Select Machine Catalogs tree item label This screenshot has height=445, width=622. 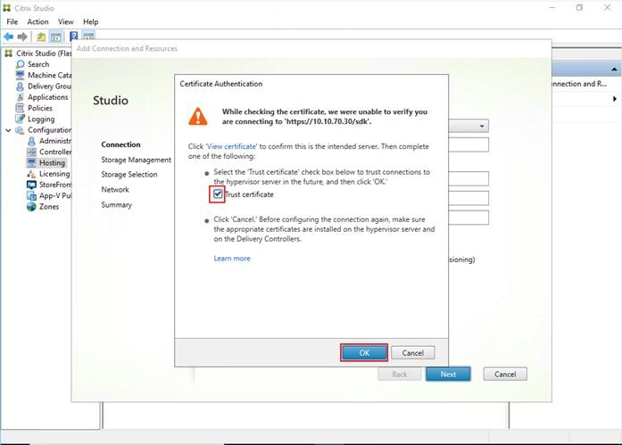(x=49, y=75)
